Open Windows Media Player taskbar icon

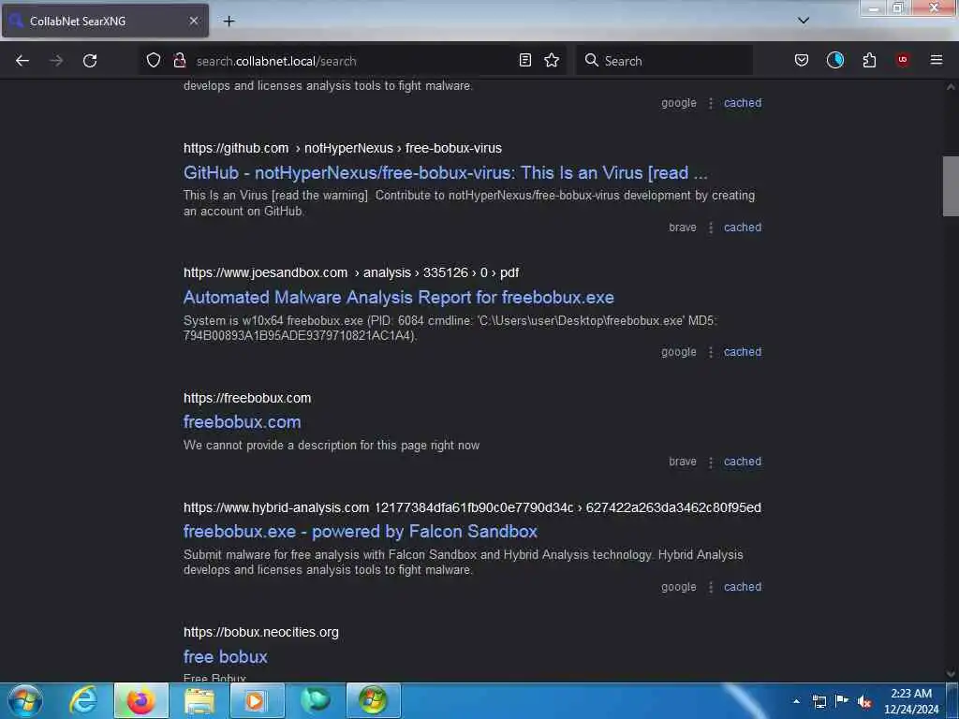(257, 700)
